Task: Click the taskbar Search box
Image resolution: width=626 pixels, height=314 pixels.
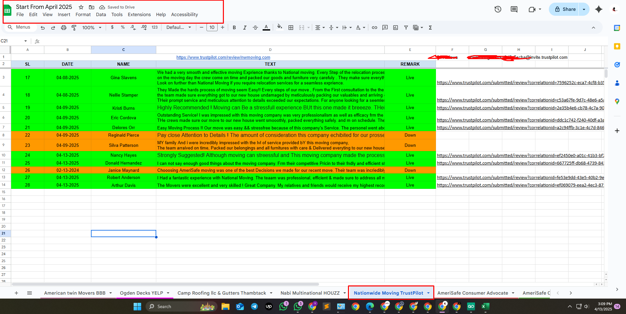Action: (x=182, y=306)
